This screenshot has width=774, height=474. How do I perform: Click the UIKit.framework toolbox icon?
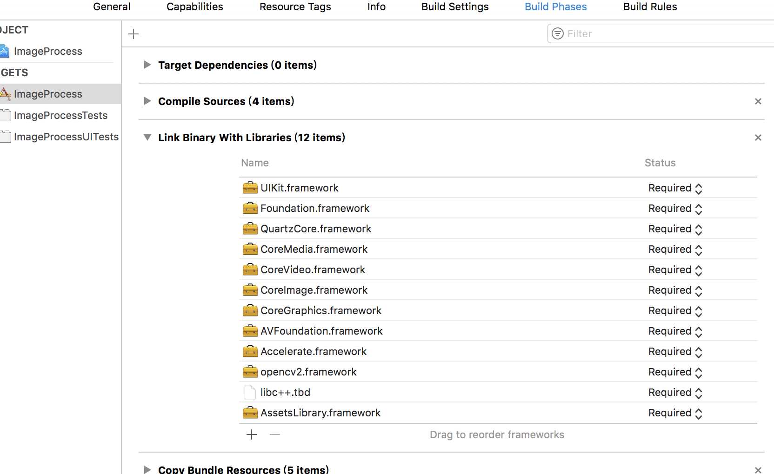click(250, 188)
